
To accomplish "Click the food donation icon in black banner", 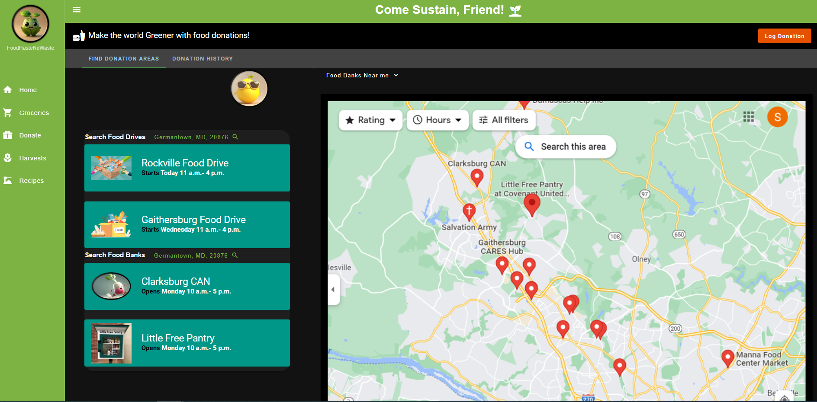I will 79,35.
